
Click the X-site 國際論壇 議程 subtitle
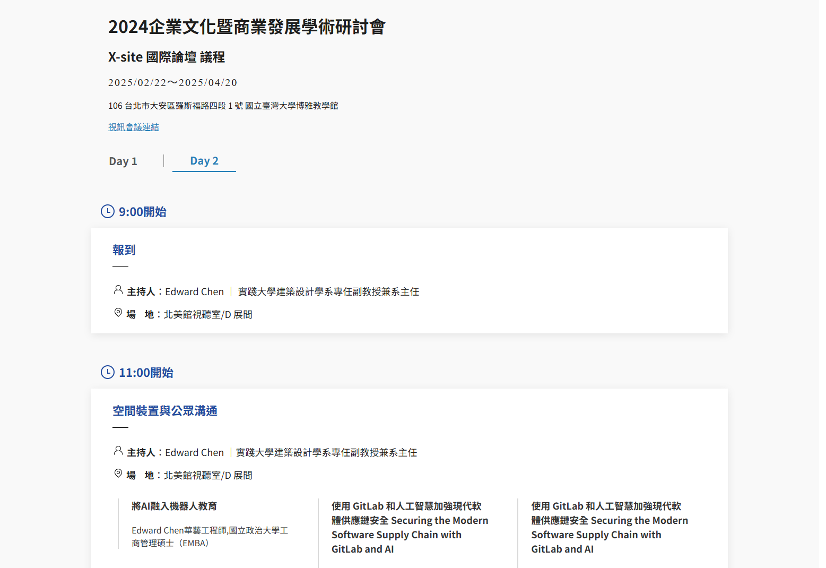point(167,57)
